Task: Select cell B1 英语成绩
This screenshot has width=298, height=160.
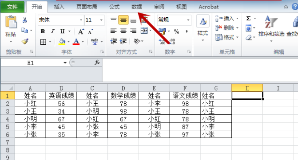Action: coord(61,96)
